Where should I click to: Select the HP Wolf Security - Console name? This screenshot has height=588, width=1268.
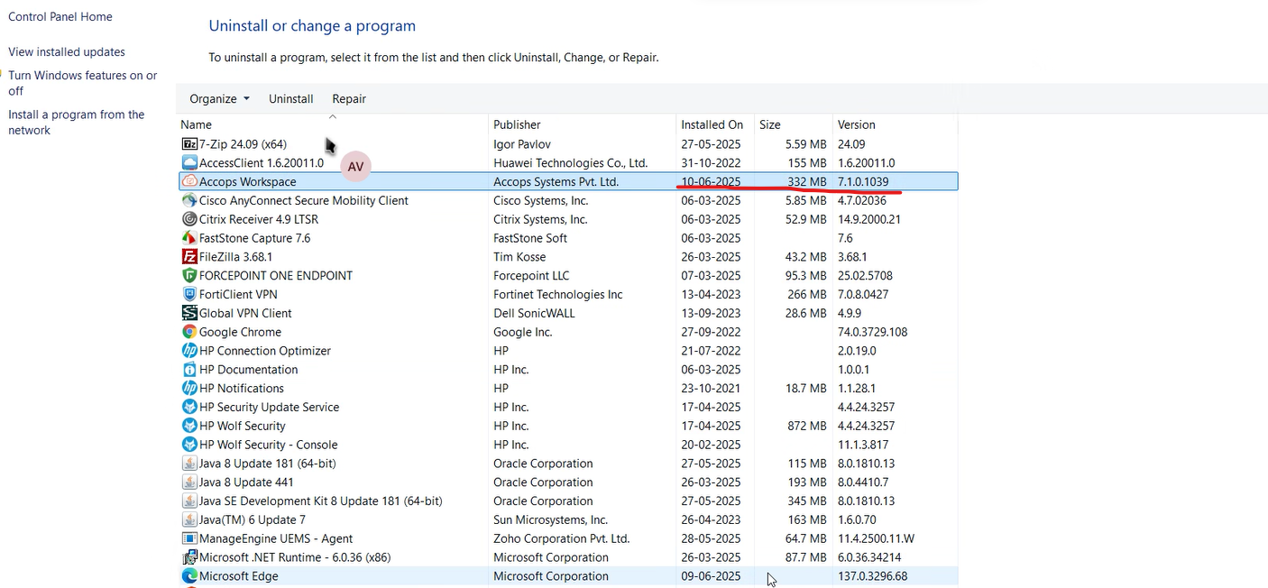coord(268,445)
